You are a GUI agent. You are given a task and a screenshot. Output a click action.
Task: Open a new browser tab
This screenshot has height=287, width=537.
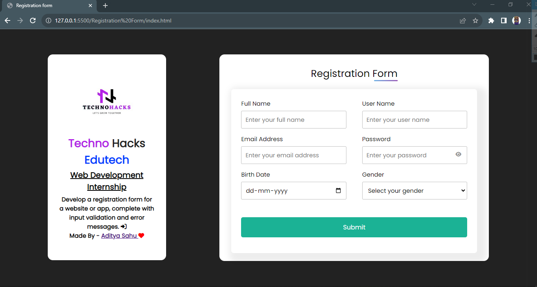point(105,6)
